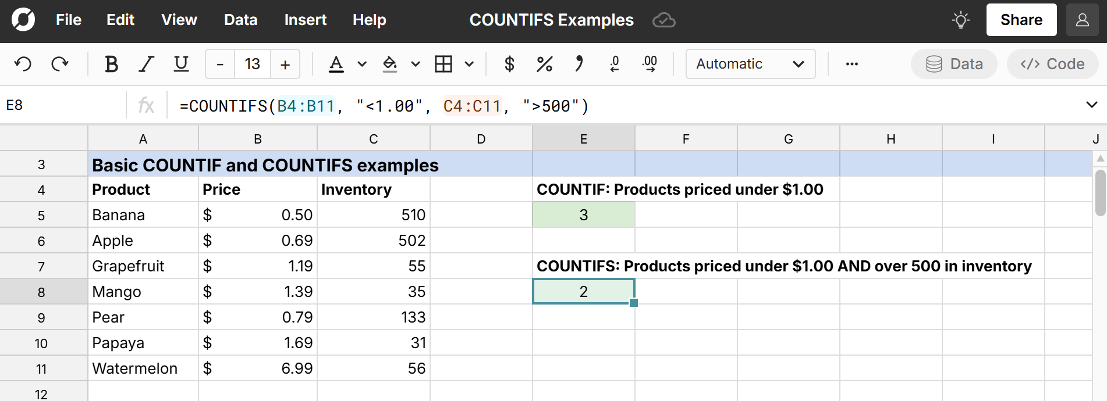Click the increase decimal places icon
Screen dimensions: 1107x401
pos(650,64)
